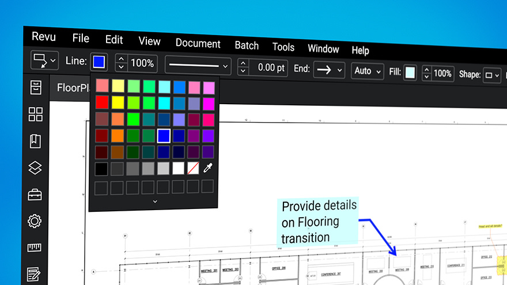This screenshot has width=507, height=285.
Task: Select the no-color red slash swatch
Action: coord(193,168)
